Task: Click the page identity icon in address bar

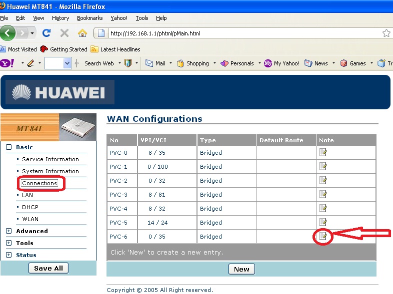Action: (101, 33)
